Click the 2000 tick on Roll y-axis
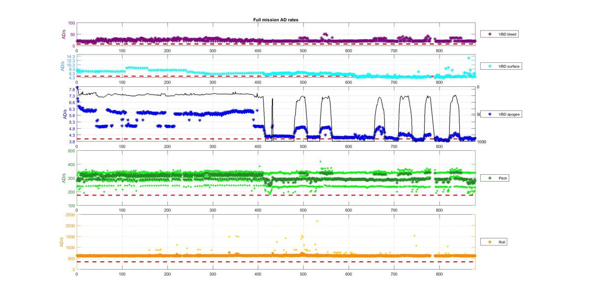Image resolution: width=590 pixels, height=303 pixels. [x=70, y=226]
